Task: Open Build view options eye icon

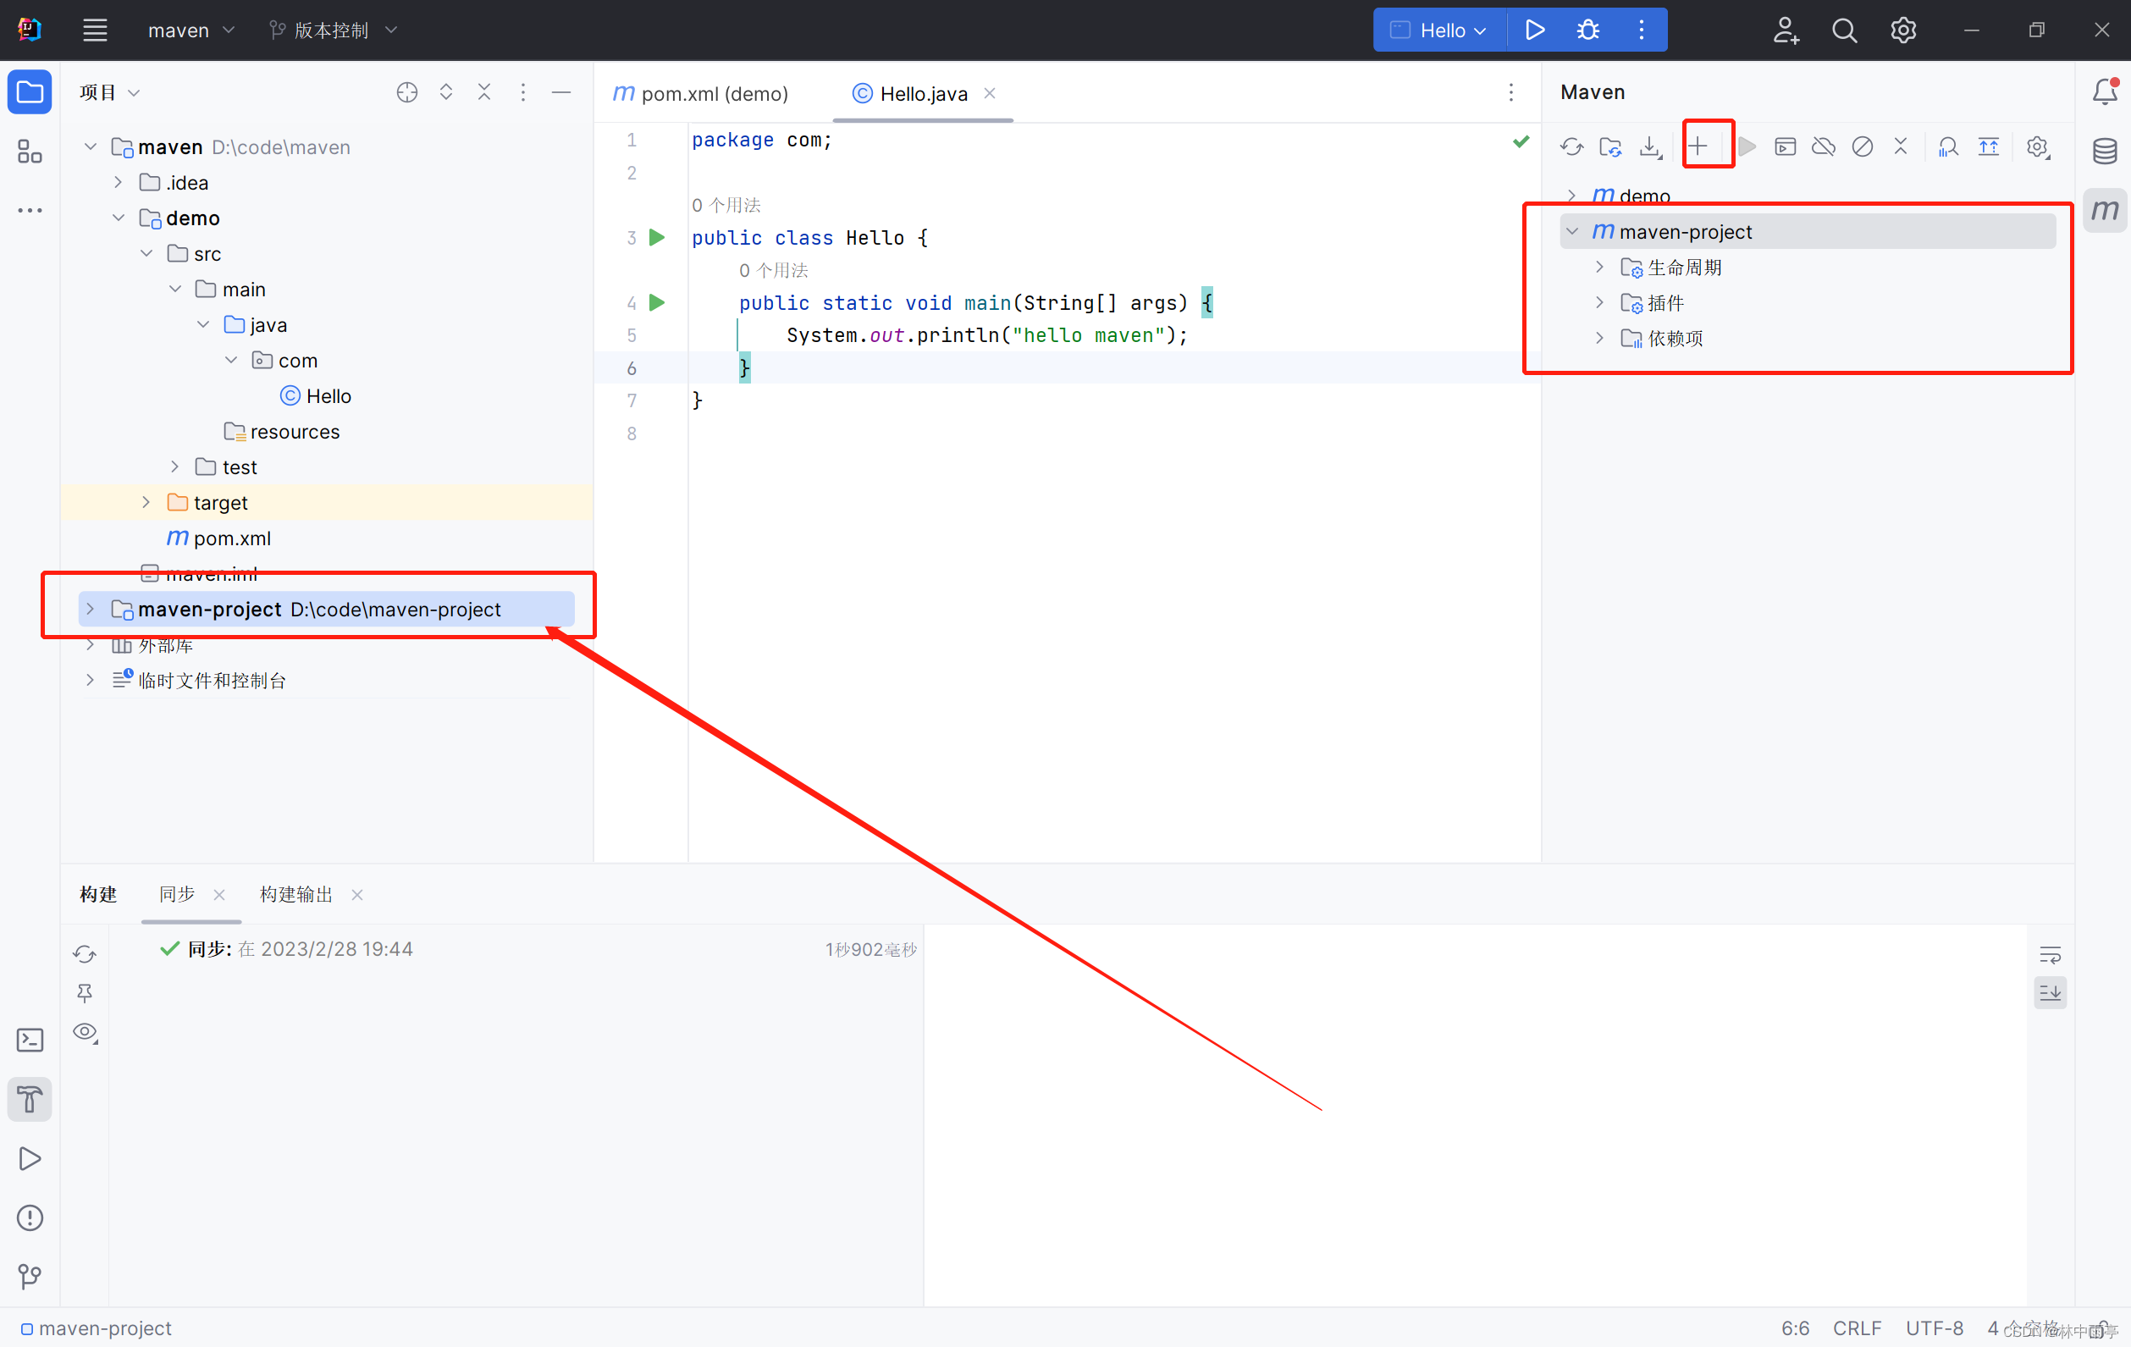Action: click(85, 1032)
